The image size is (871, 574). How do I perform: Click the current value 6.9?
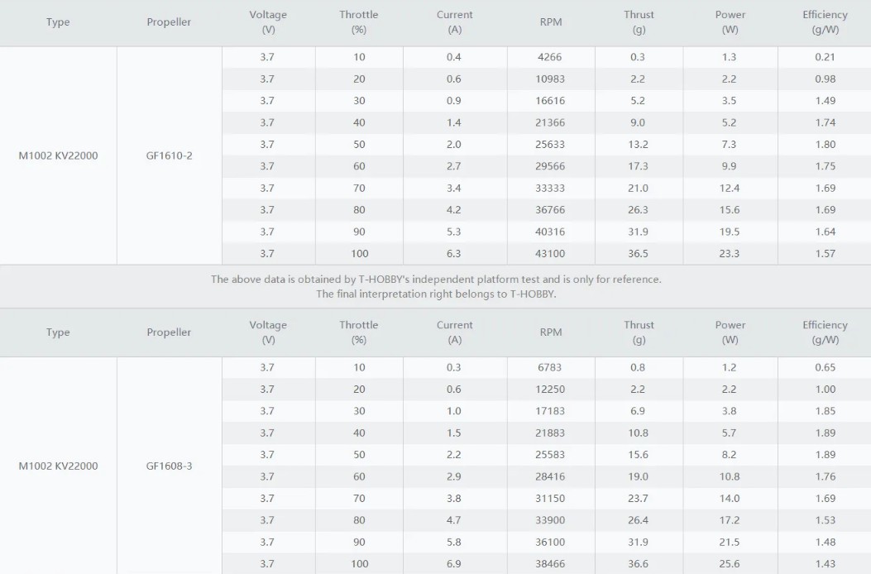[454, 563]
